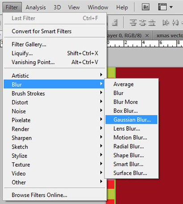Launch Adobe Bridge via Br icon
This screenshot has height=204, width=183.
click(x=146, y=7)
